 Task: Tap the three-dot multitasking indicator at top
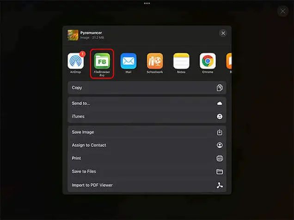tap(147, 3)
